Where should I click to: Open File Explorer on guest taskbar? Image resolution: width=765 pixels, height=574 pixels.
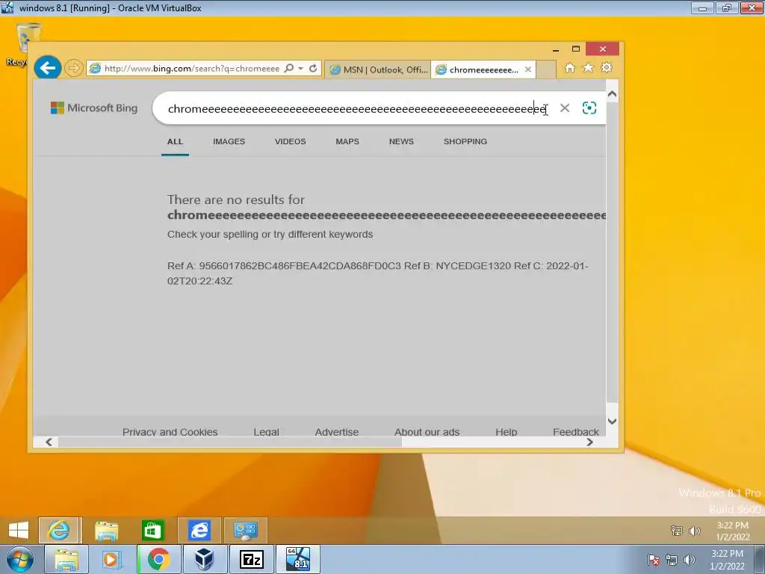point(106,530)
